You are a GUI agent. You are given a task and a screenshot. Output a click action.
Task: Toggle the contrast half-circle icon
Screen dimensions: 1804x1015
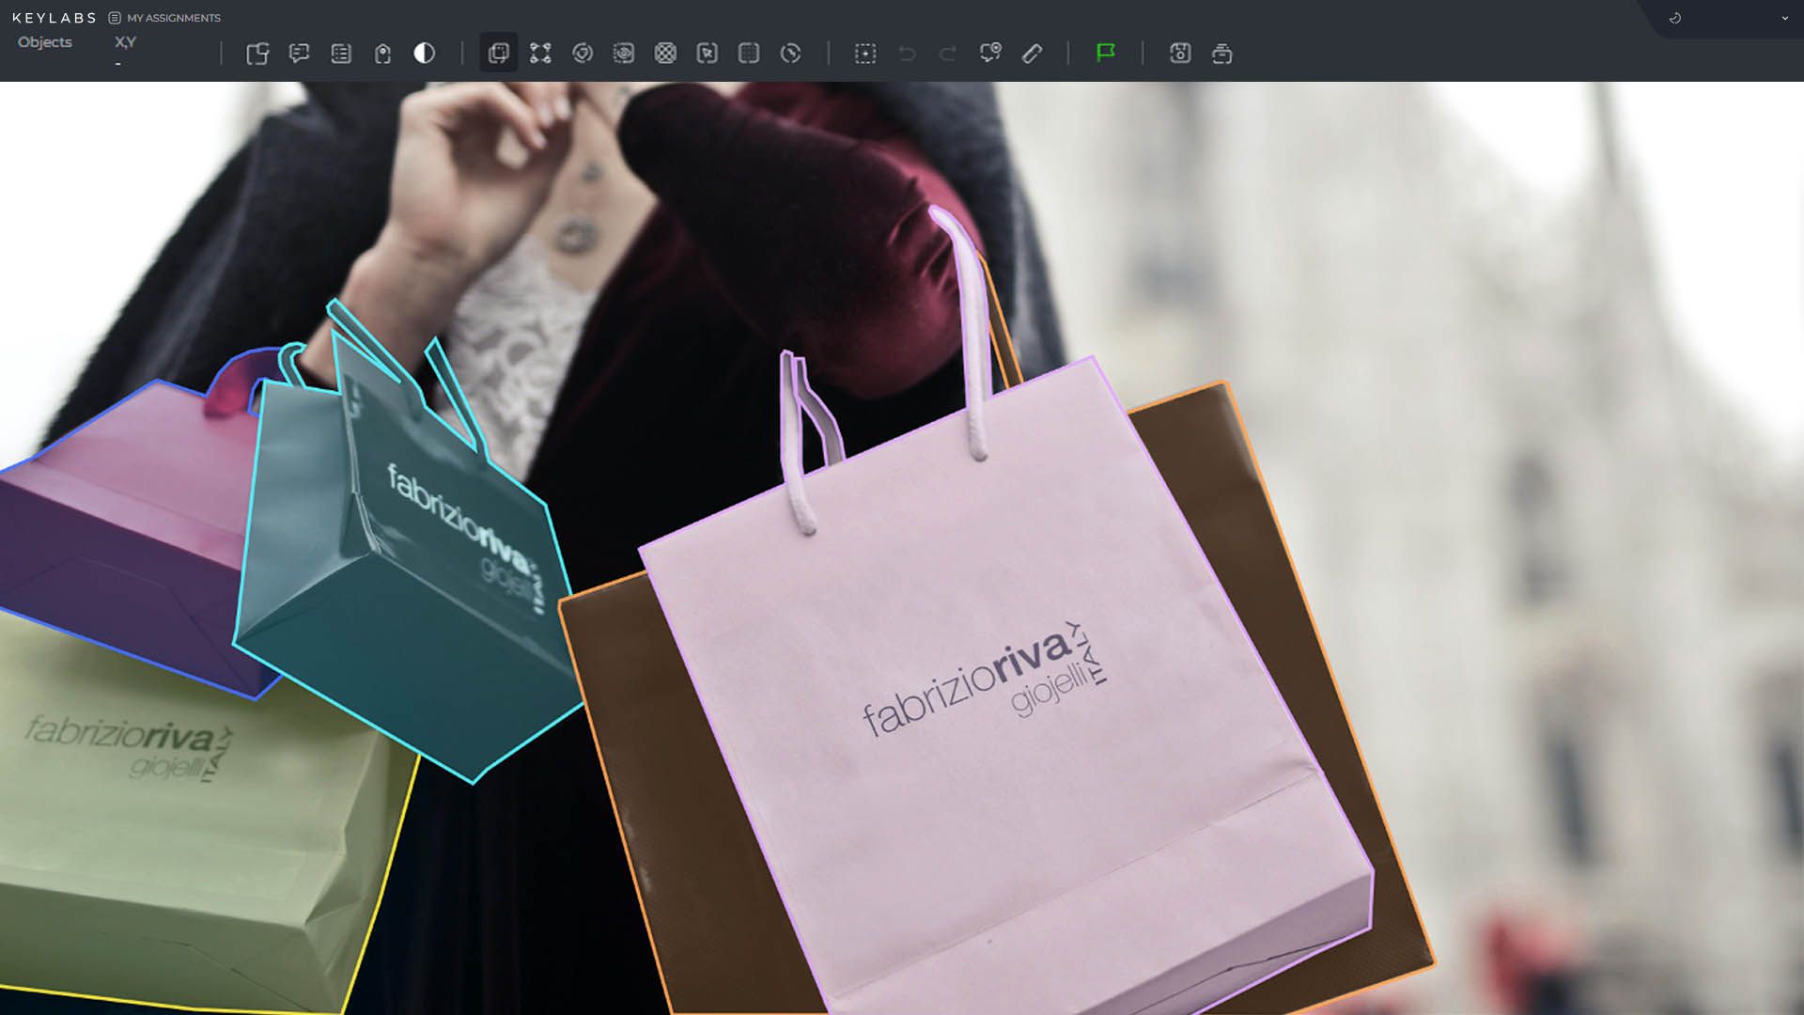click(425, 54)
